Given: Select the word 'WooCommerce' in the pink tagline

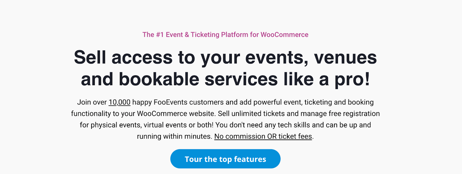Looking at the screenshot, I should pos(284,35).
